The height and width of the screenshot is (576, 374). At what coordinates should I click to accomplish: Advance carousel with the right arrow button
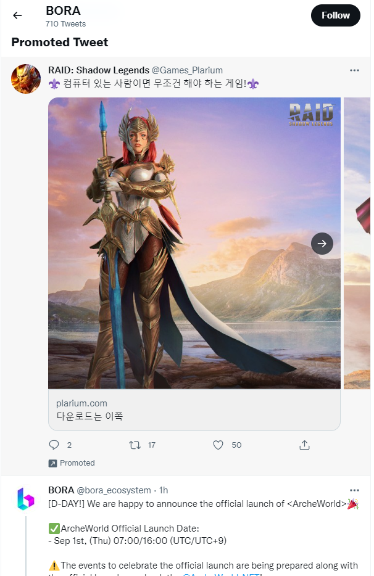(322, 244)
